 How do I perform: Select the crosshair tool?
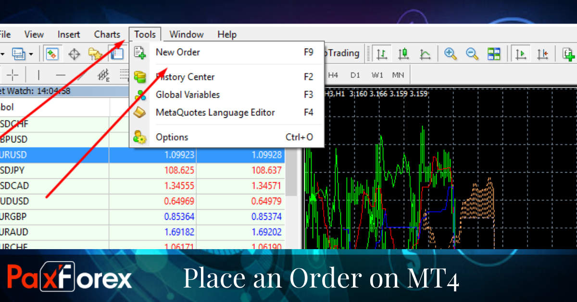point(13,75)
